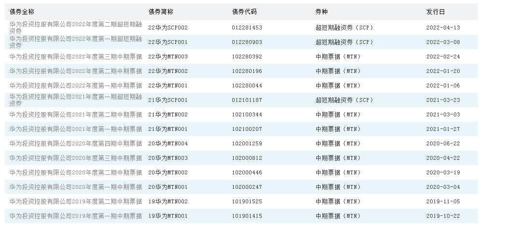Click bond code 101901525
The width and height of the screenshot is (505, 226).
point(247,201)
